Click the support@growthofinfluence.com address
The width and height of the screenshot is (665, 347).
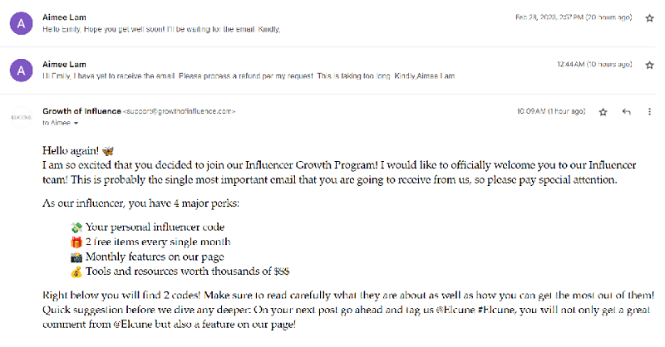click(180, 111)
